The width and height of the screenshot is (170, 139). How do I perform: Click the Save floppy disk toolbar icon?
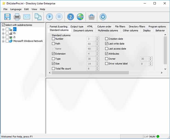click(7, 17)
